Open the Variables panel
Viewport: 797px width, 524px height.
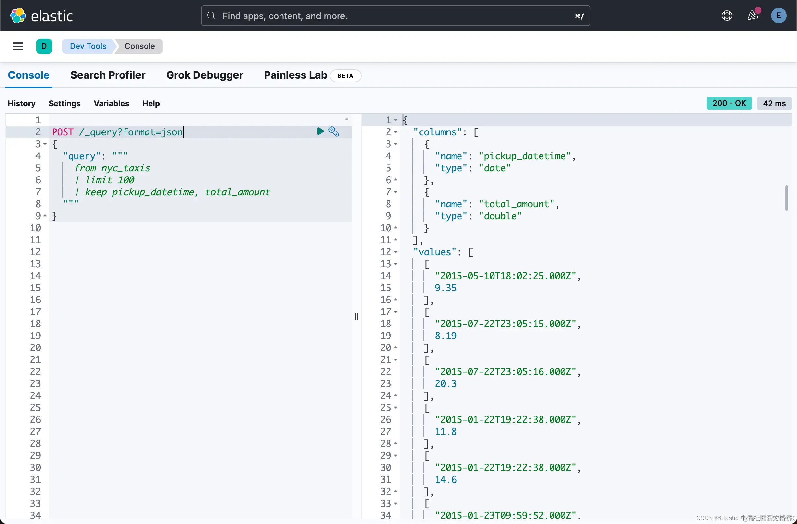112,104
